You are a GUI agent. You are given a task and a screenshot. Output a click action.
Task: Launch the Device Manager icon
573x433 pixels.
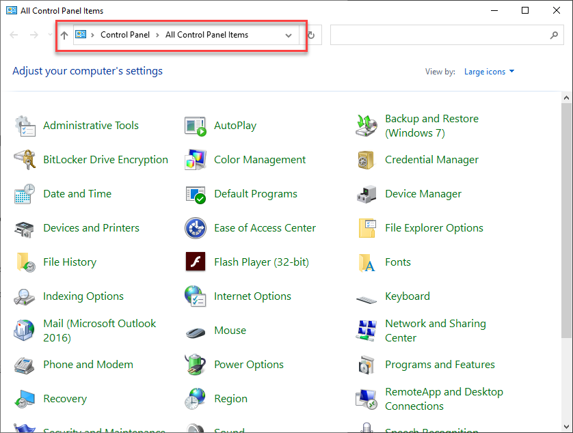(367, 194)
